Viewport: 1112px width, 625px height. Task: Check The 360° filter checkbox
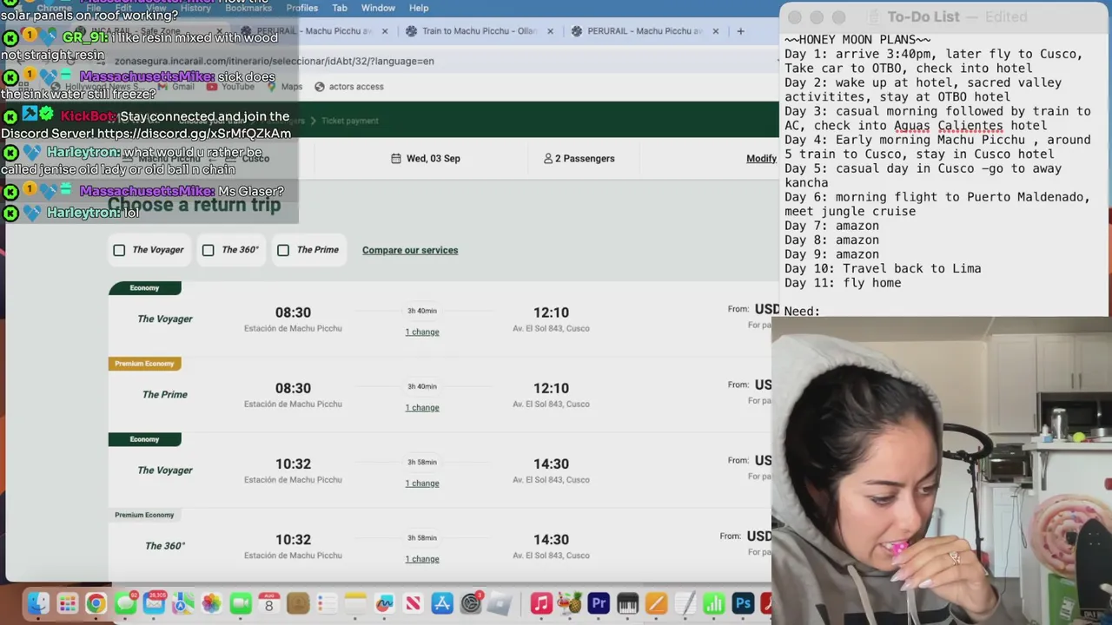[x=208, y=250]
